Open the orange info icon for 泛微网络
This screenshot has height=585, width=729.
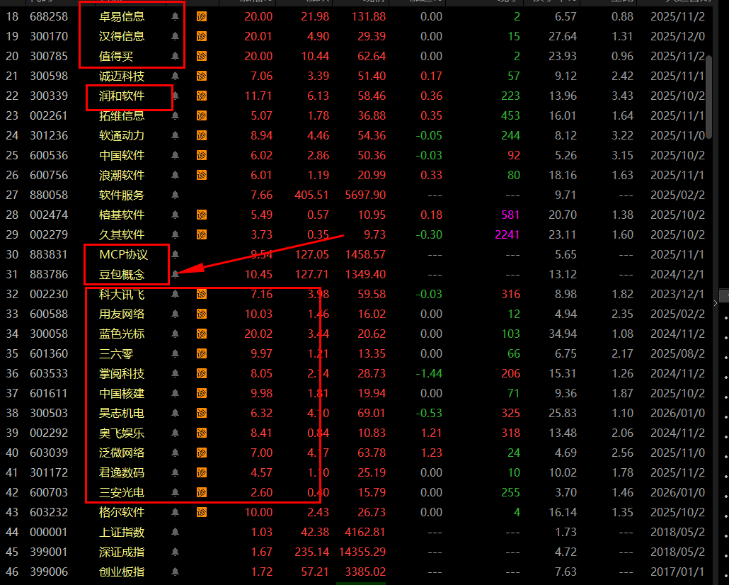point(202,453)
